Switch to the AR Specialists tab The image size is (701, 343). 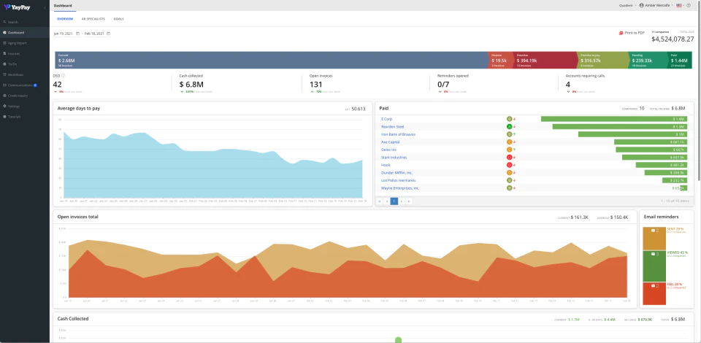click(x=93, y=19)
